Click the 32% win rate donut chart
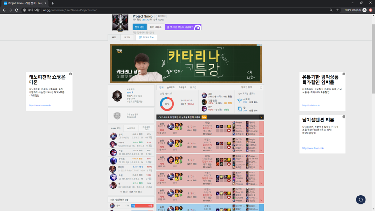 pos(167,104)
